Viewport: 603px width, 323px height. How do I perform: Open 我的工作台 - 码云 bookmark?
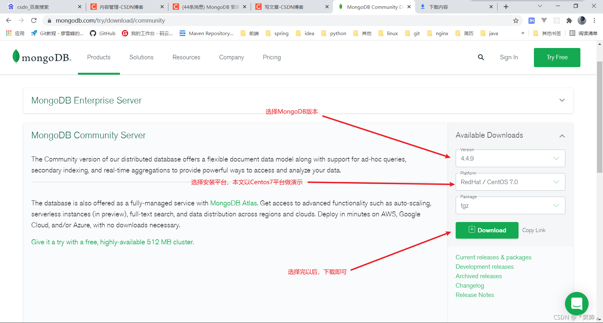(x=148, y=33)
